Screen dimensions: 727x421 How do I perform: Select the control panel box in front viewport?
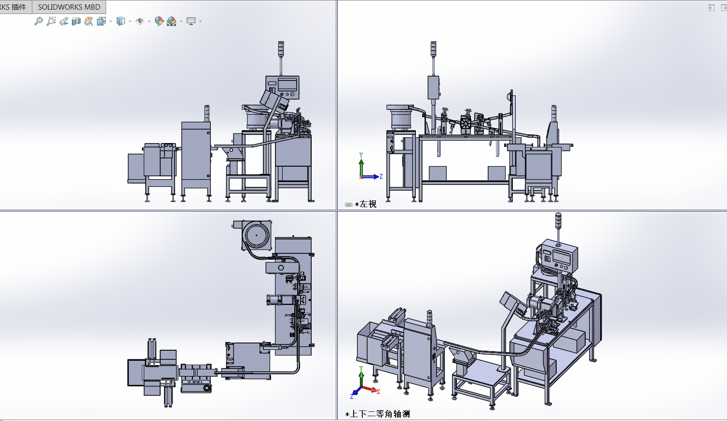click(283, 87)
